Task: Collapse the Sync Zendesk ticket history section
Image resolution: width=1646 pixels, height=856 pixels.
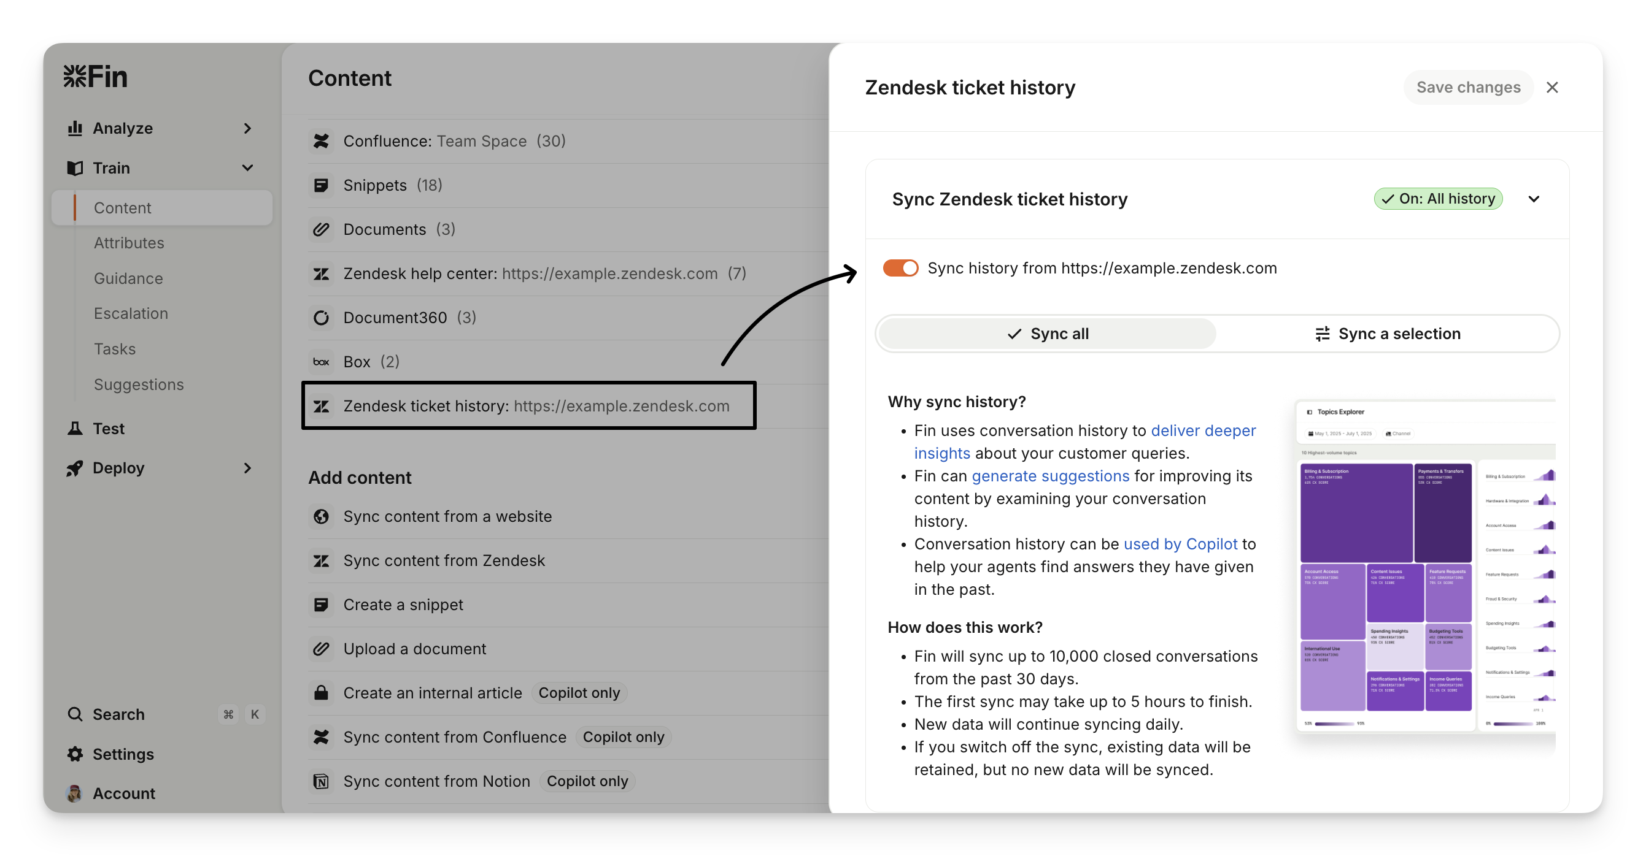Action: [x=1534, y=199]
